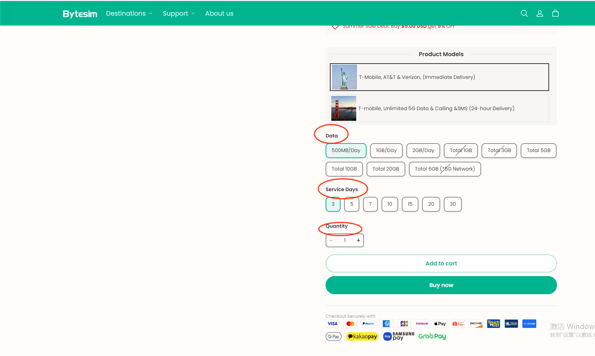Click the Google Pay icon
595x356 pixels.
(333, 336)
